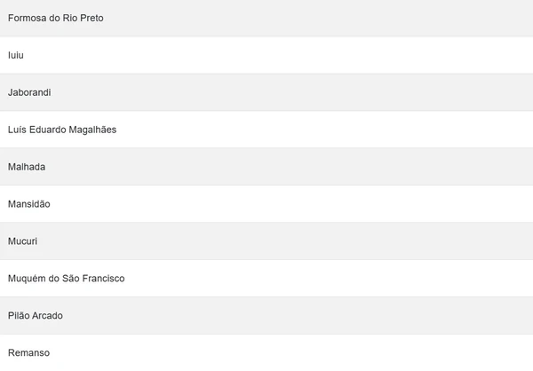Click the Formosa do Rio Preto entry
Viewport: 533px width, 371px height.
point(266,18)
